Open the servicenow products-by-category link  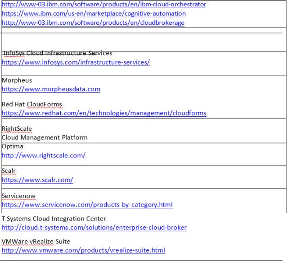tap(87, 205)
